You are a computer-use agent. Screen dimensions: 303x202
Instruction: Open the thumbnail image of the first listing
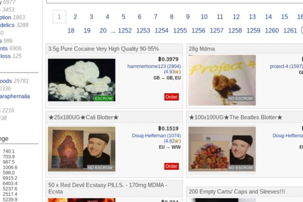click(x=81, y=80)
